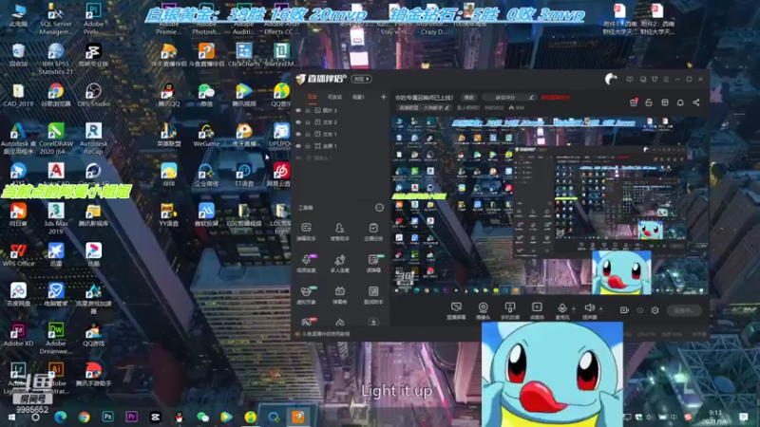Screen dimensions: 760x427
Task: Open Action Center notification icon
Action: pyautogui.click(x=744, y=417)
